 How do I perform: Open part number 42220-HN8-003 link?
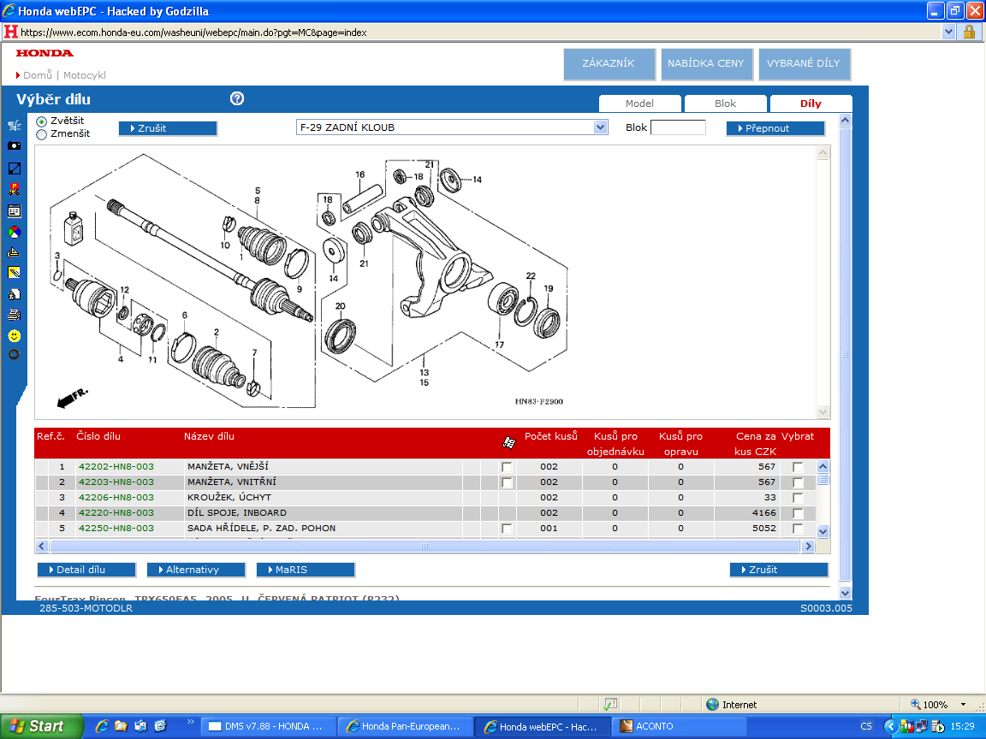(x=116, y=513)
